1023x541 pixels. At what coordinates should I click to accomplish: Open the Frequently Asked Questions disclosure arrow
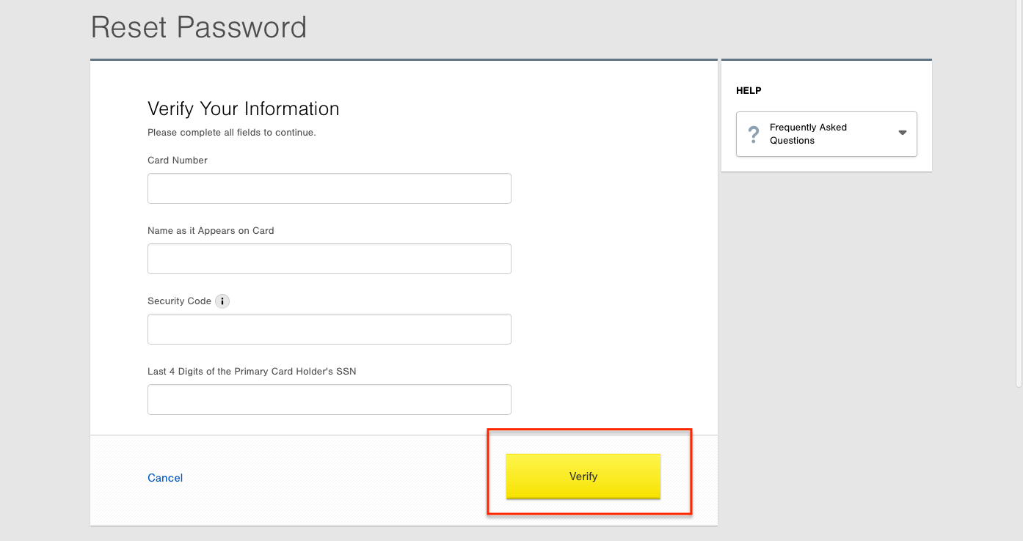coord(902,133)
